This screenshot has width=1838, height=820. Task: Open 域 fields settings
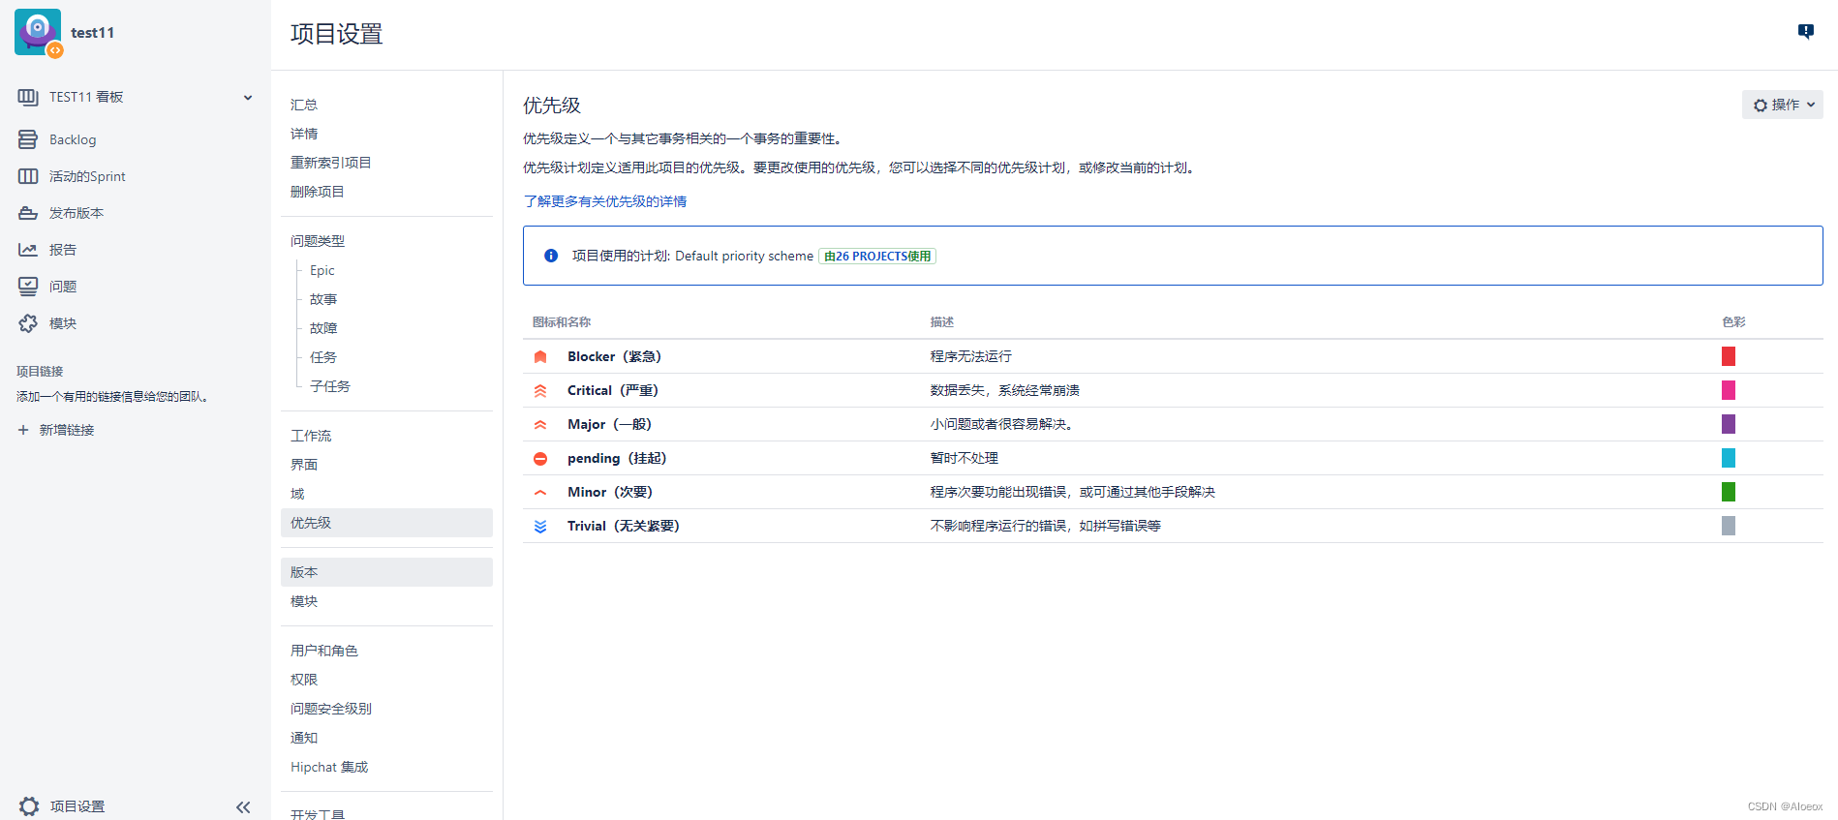[x=297, y=494]
